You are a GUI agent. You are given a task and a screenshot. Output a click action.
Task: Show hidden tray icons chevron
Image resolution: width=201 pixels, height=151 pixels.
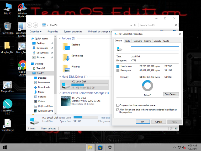click(x=174, y=147)
